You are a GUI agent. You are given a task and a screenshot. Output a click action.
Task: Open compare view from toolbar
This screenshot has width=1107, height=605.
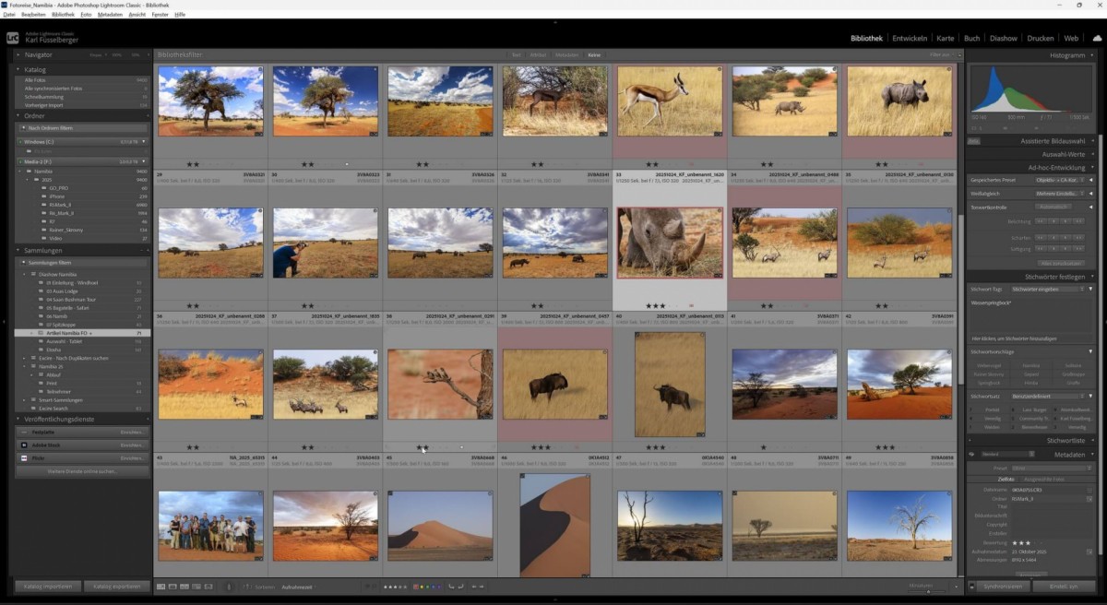[185, 587]
